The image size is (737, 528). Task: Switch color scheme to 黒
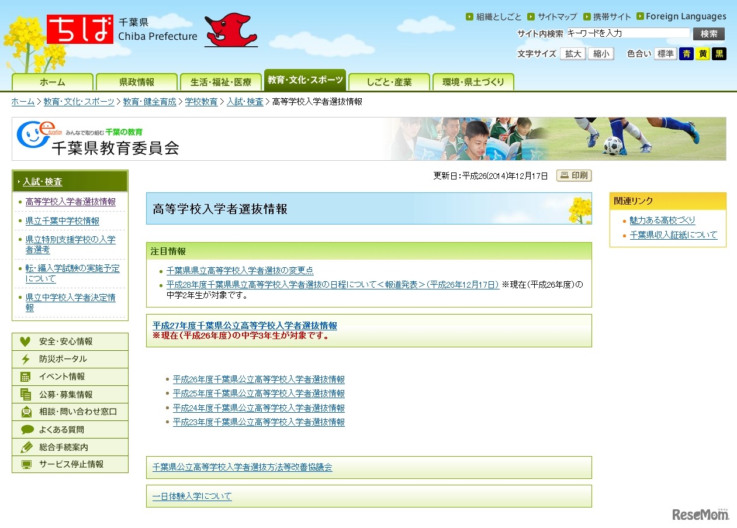719,53
